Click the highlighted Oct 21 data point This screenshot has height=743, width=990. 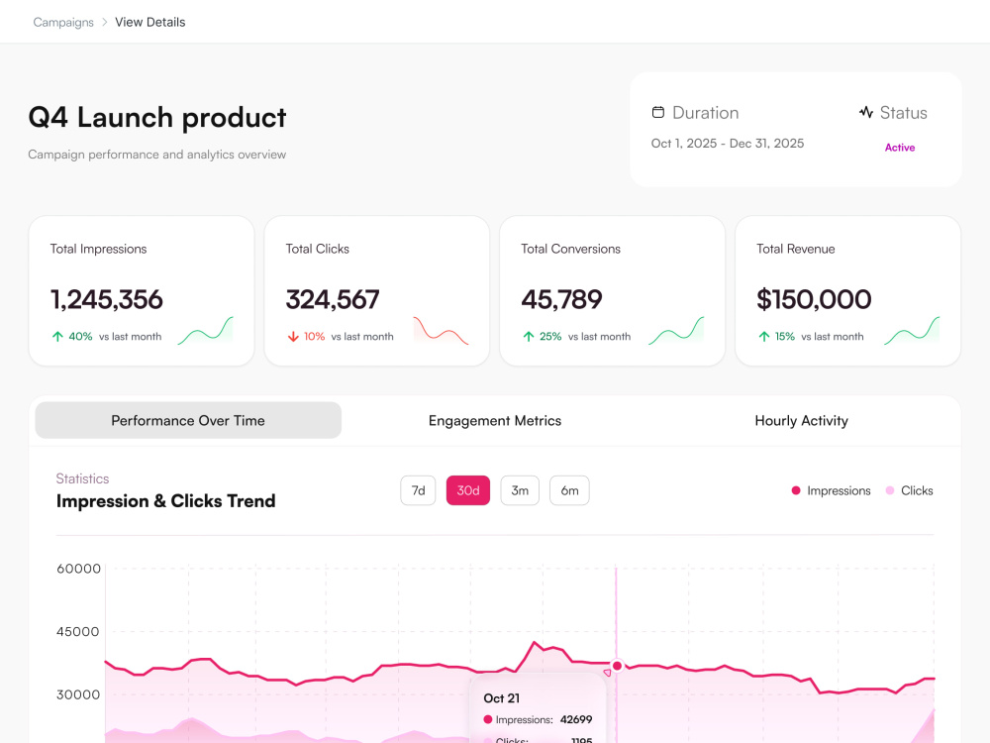(x=617, y=666)
